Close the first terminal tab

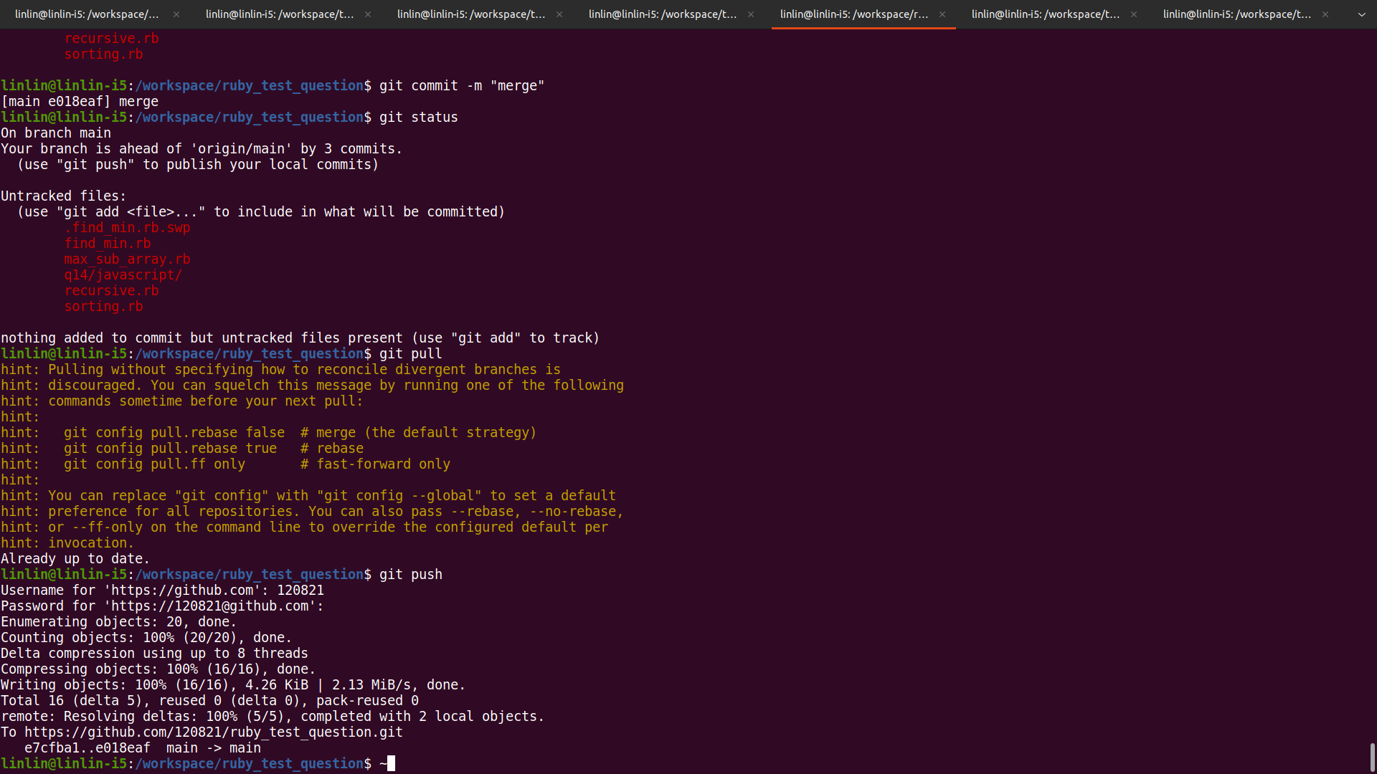click(176, 14)
